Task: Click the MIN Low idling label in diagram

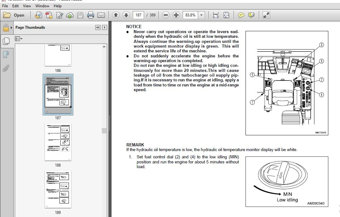Action: 287,197
